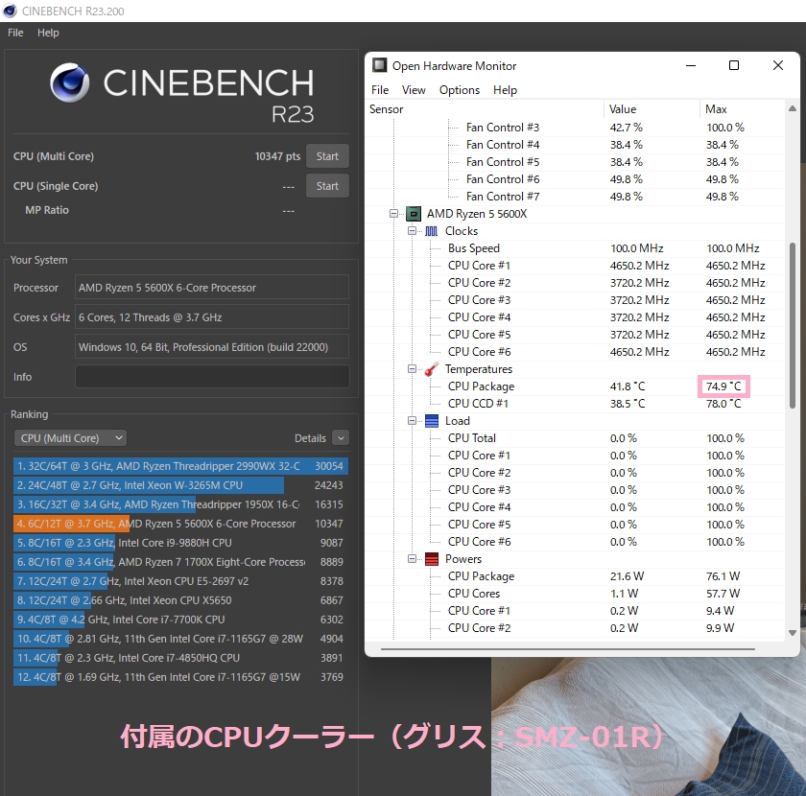Select ranking row Xeon E5-2697 v2
806x796 pixels.
point(180,581)
